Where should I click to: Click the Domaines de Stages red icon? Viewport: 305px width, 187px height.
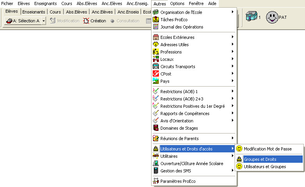pos(156,128)
